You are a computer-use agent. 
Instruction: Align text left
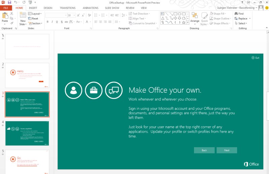point(96,22)
